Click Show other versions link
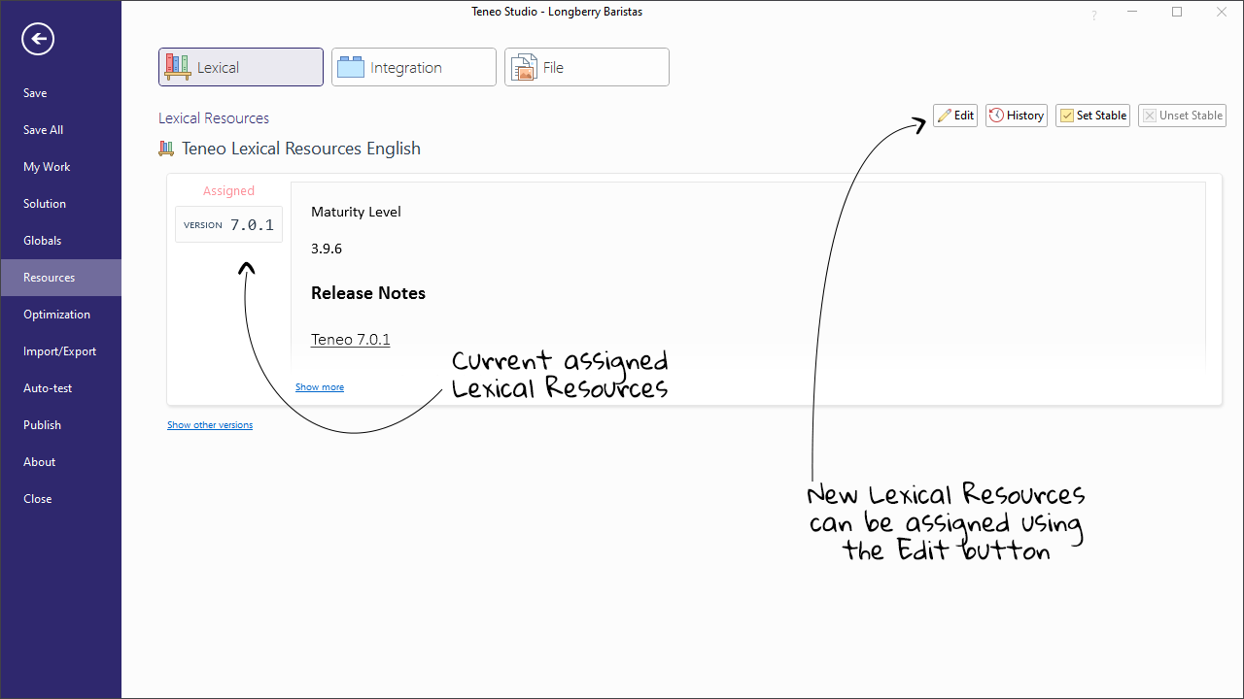This screenshot has width=1244, height=699. tap(210, 425)
